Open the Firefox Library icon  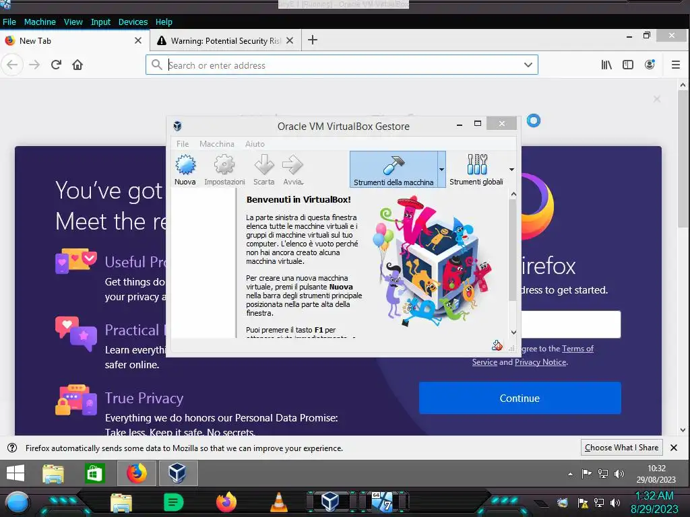click(x=606, y=65)
